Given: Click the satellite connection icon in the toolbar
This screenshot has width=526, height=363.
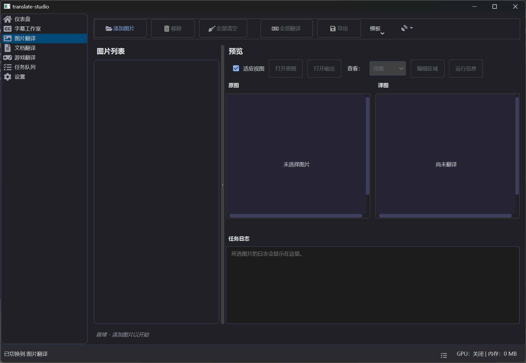Looking at the screenshot, I should click(x=404, y=28).
